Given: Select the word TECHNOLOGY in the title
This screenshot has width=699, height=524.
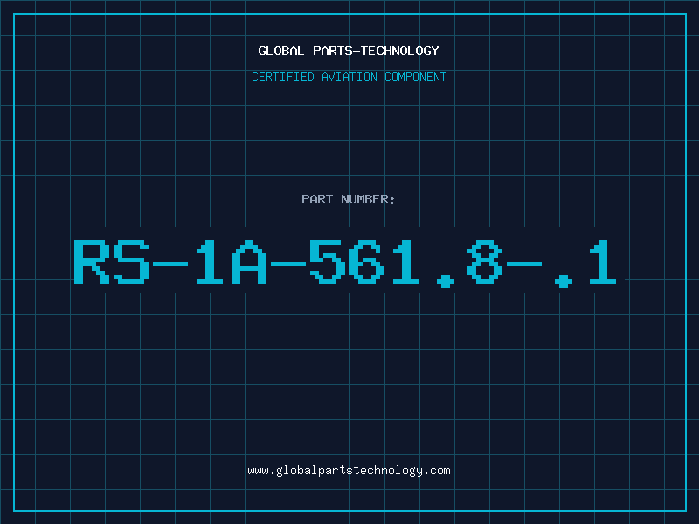Looking at the screenshot, I should (x=400, y=51).
